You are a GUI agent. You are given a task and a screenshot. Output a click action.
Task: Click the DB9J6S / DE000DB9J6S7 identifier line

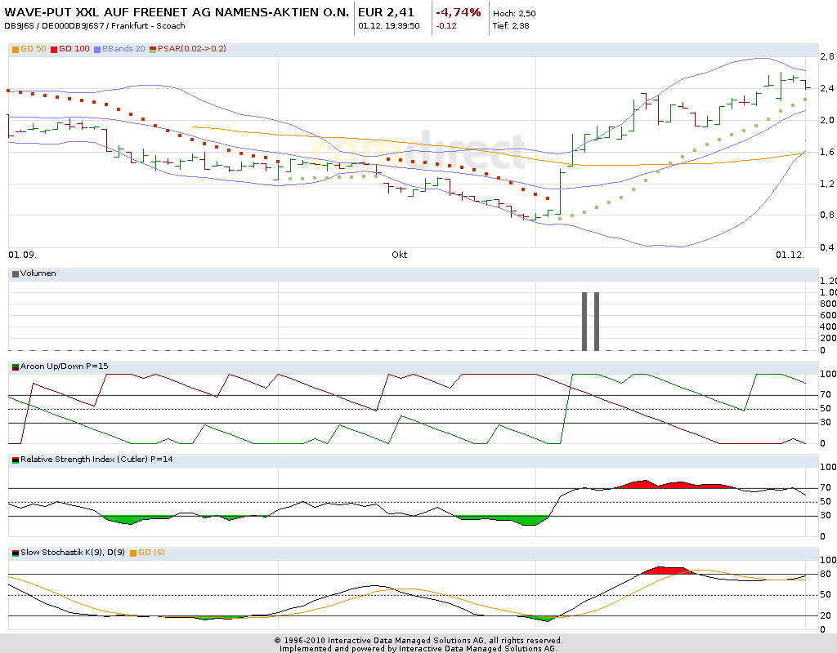point(95,26)
